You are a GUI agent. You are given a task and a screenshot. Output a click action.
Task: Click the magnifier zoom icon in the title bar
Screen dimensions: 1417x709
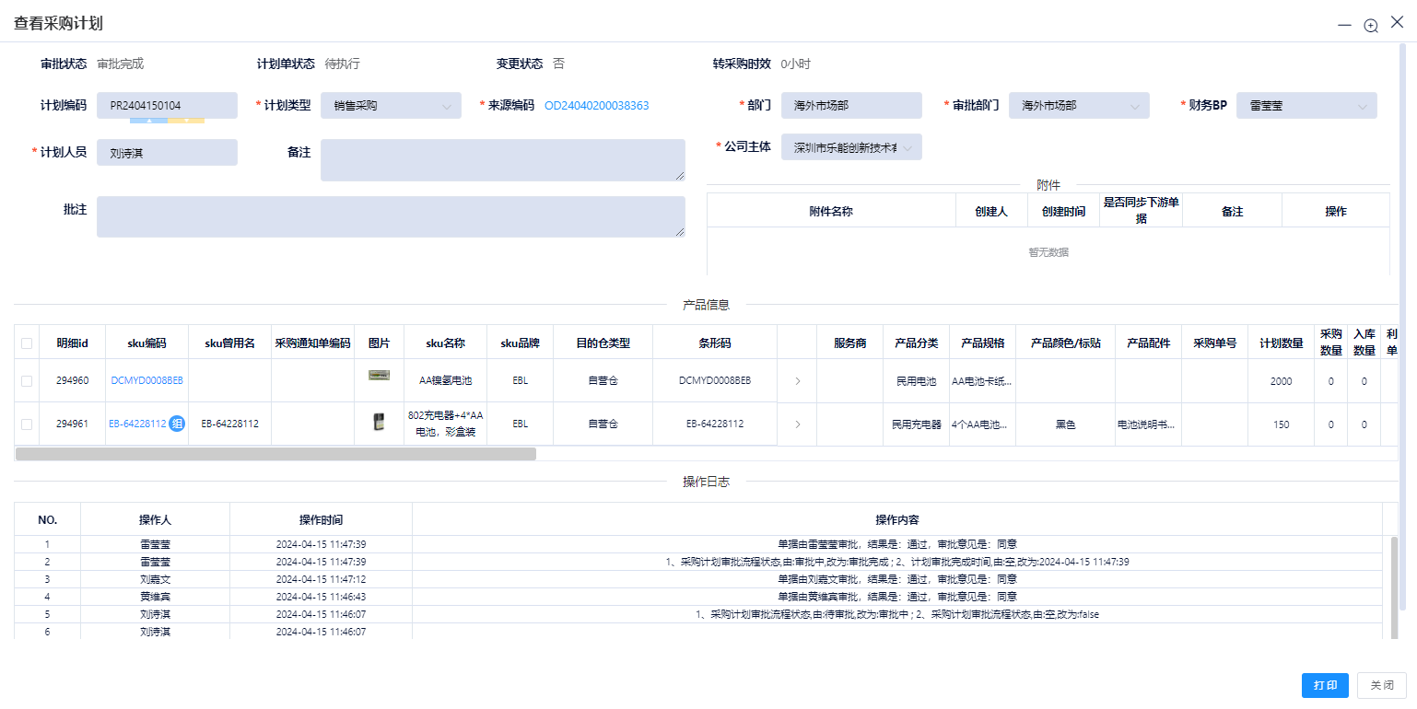[1370, 25]
